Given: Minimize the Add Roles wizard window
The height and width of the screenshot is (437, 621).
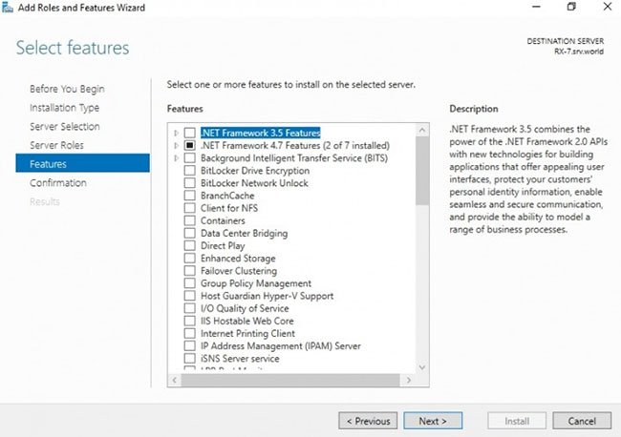Looking at the screenshot, I should (x=536, y=7).
